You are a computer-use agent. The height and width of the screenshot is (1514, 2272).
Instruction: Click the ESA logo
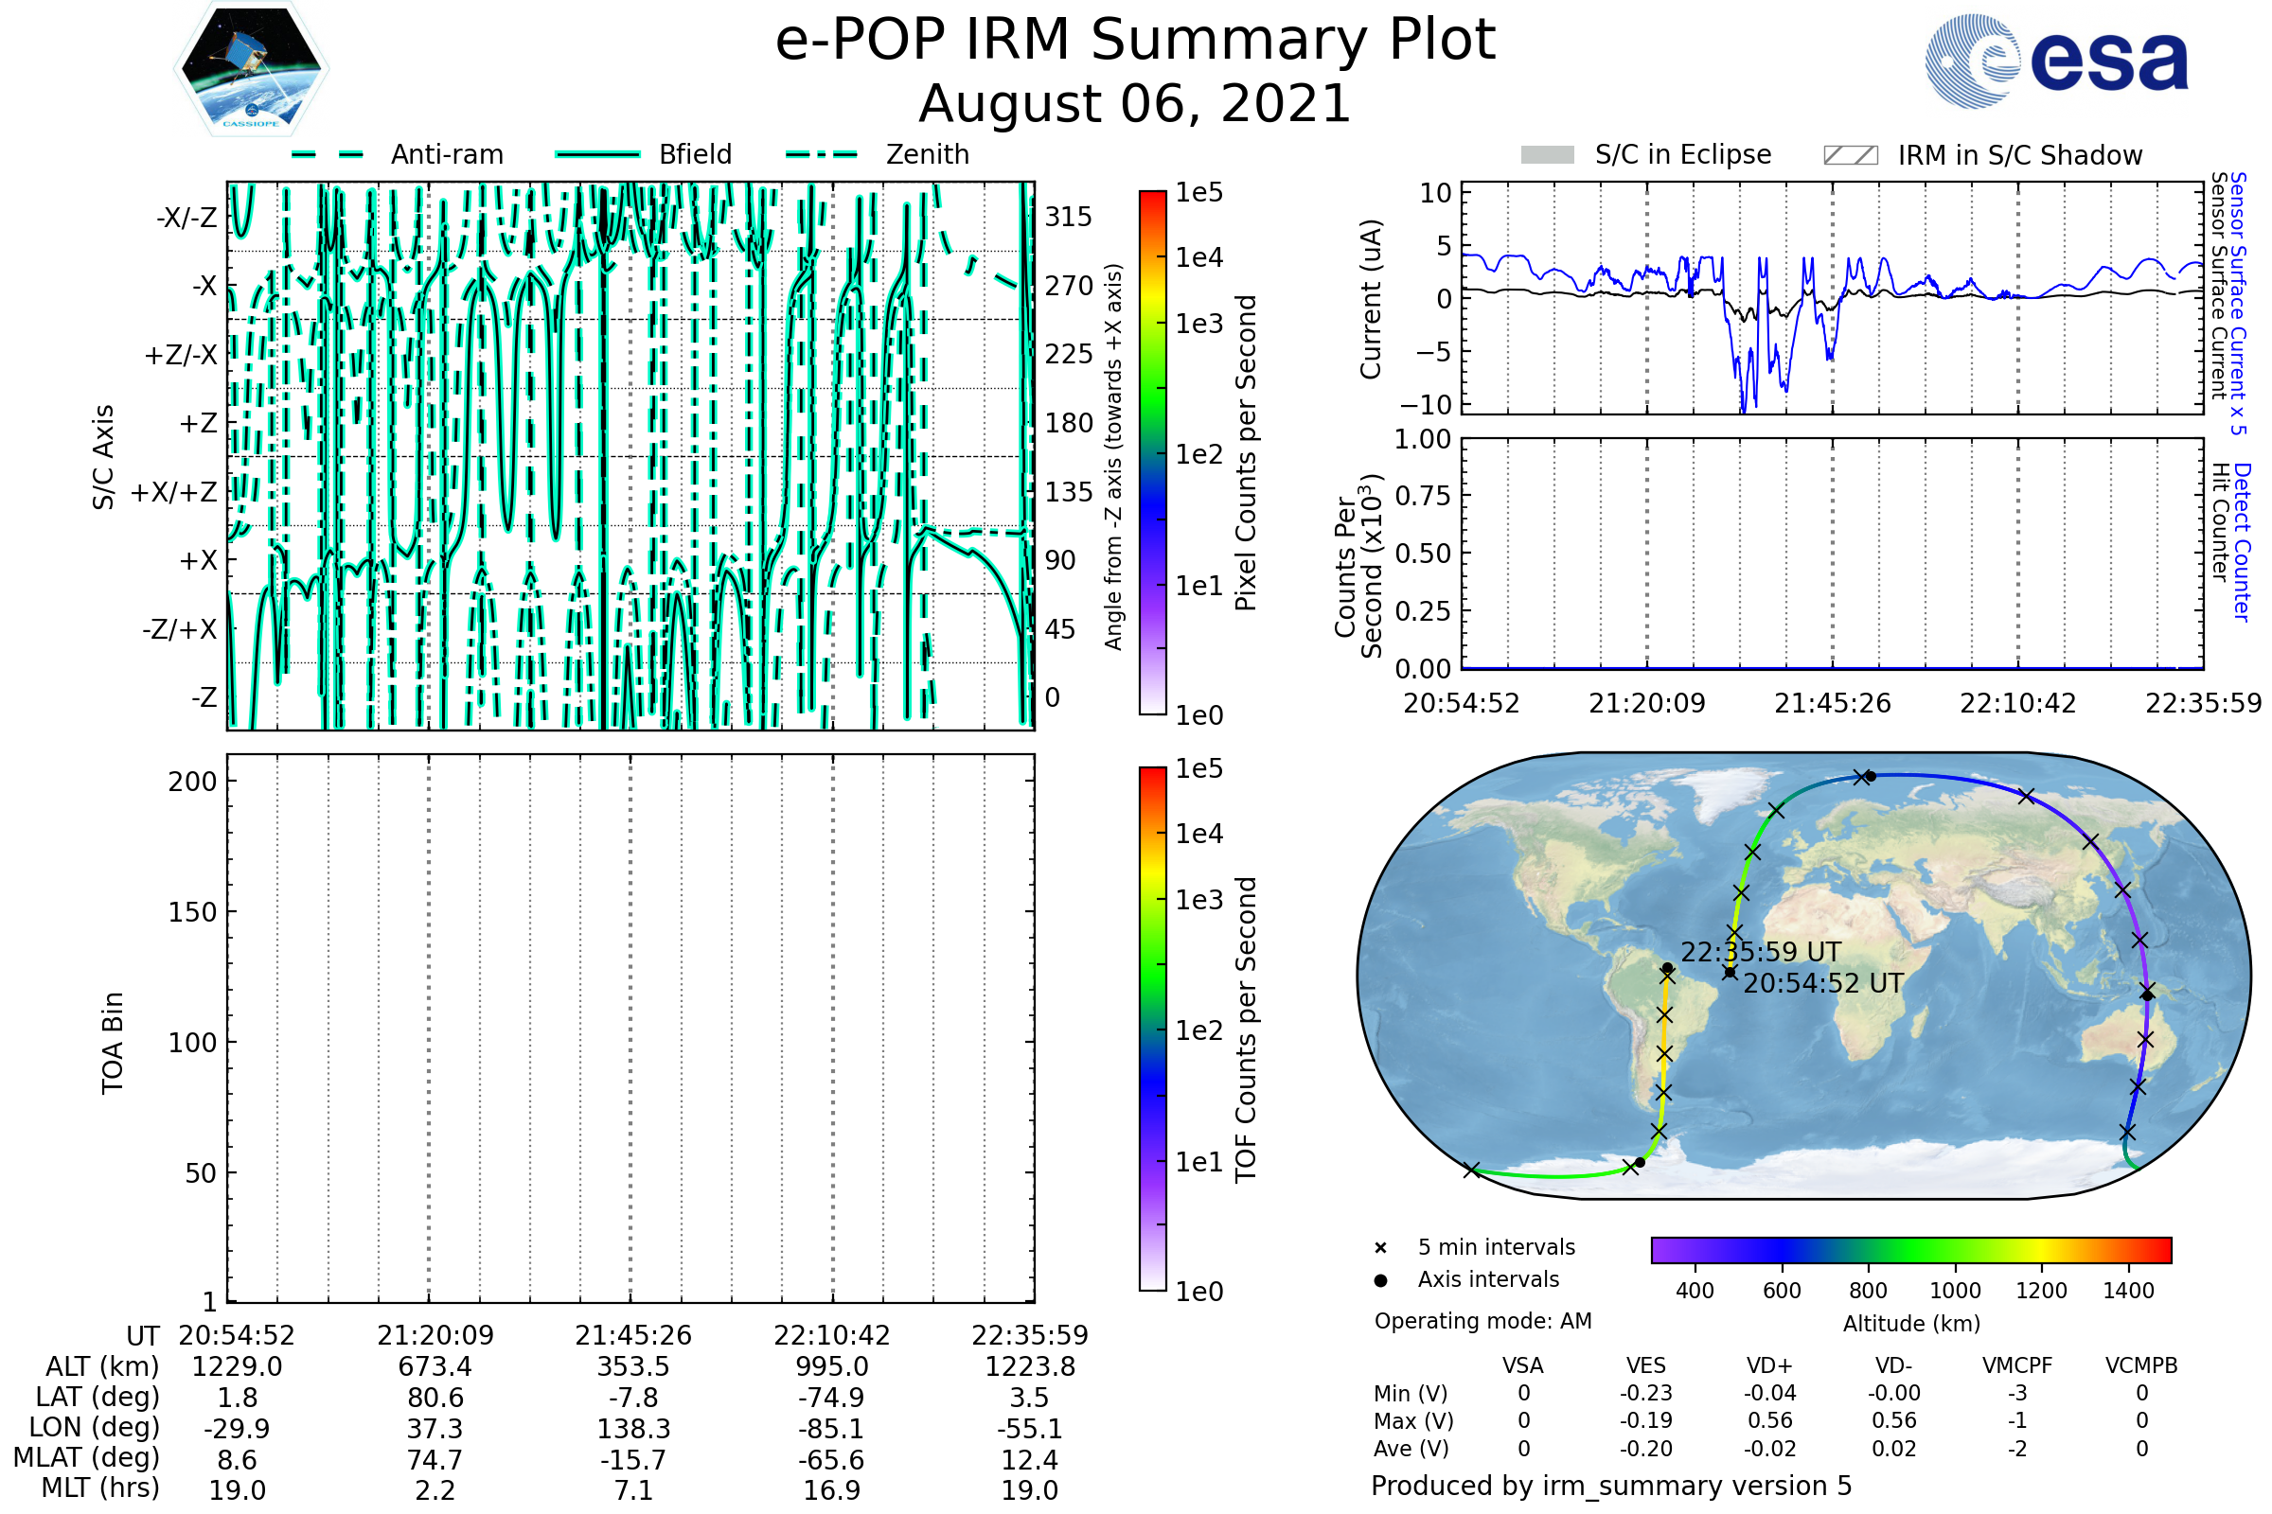click(2055, 62)
